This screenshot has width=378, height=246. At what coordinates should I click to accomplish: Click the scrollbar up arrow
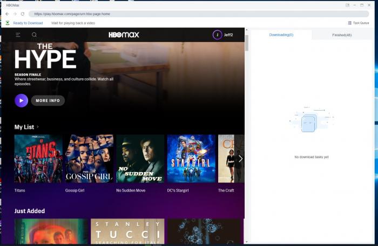click(247, 30)
